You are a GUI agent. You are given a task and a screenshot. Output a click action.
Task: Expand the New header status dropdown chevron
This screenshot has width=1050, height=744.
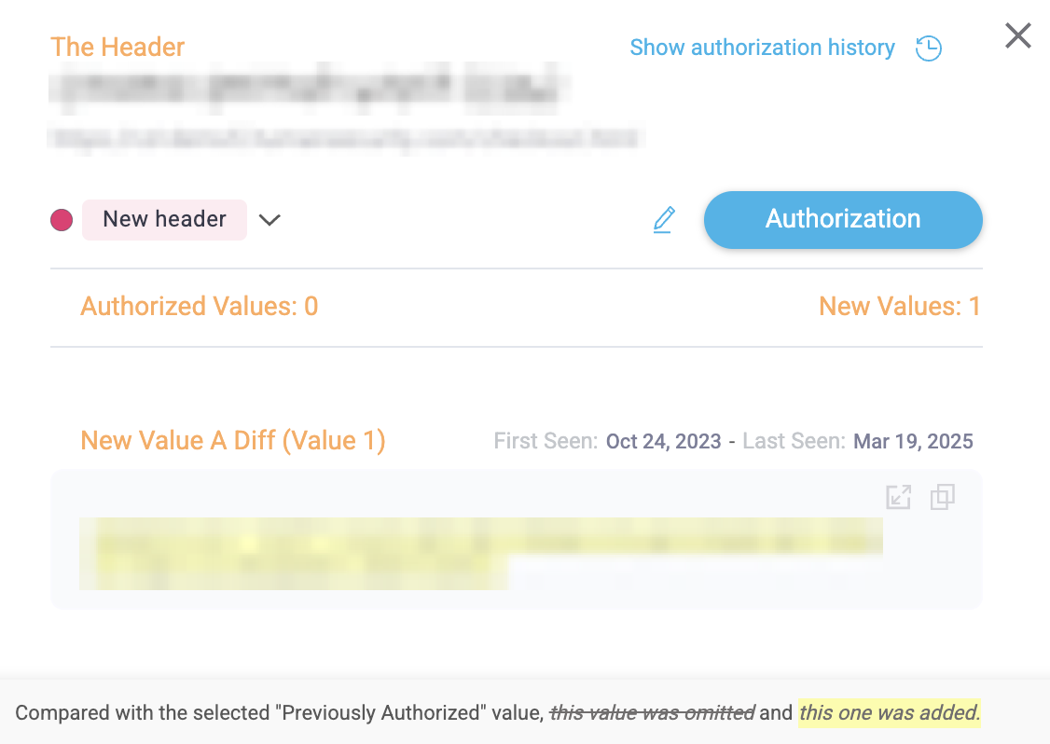coord(269,220)
